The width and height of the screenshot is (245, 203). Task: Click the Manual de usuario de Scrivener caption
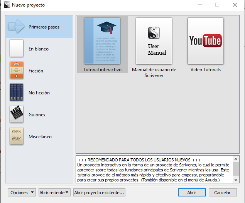click(154, 72)
